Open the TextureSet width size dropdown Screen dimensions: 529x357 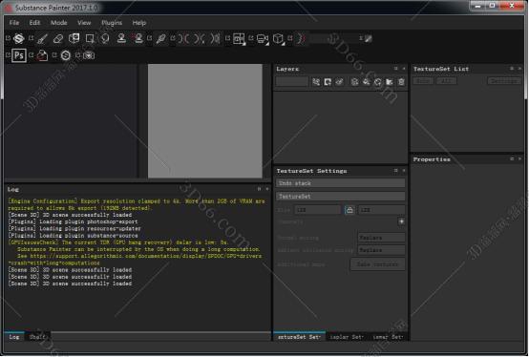[x=318, y=210]
